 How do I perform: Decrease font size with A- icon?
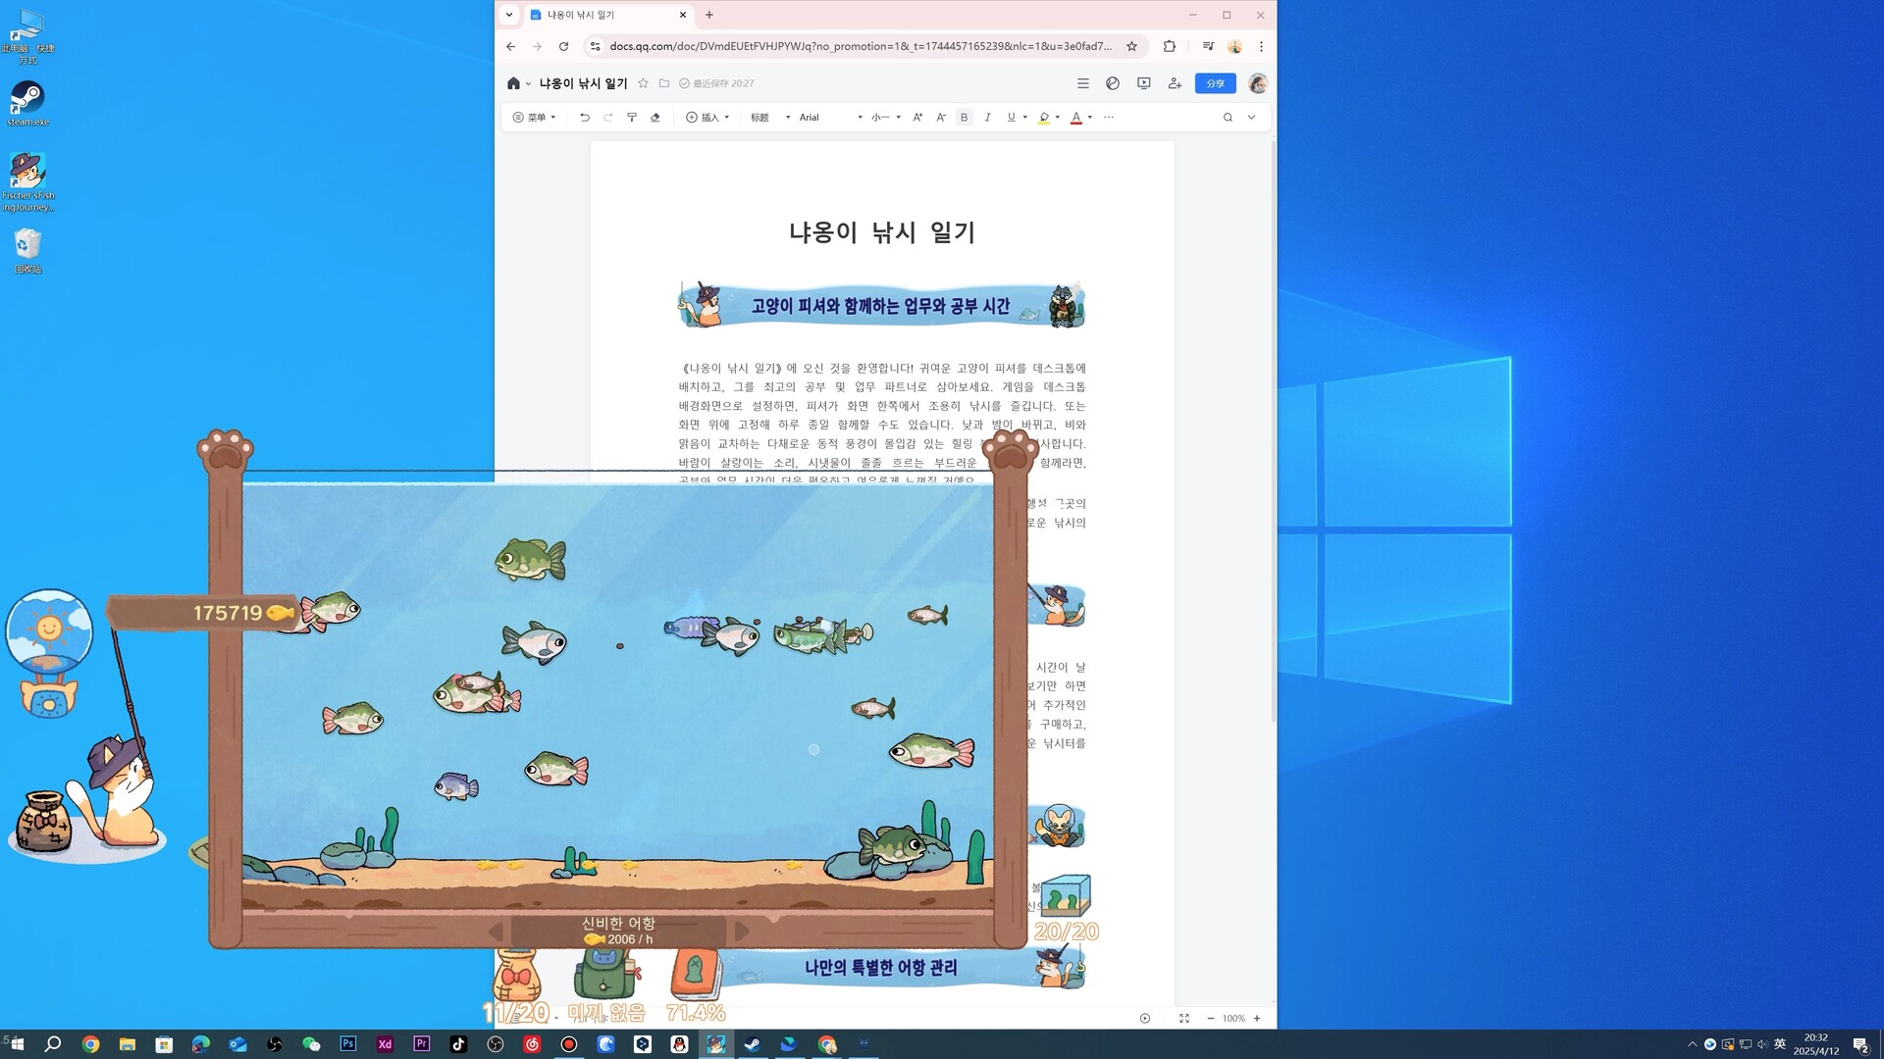[941, 117]
